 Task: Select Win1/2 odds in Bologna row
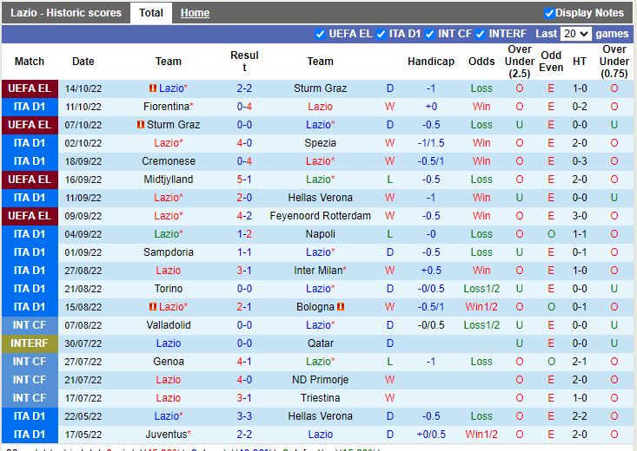(481, 307)
